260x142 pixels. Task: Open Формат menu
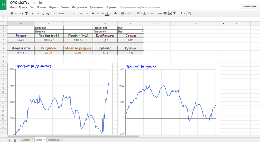tap(53, 7)
